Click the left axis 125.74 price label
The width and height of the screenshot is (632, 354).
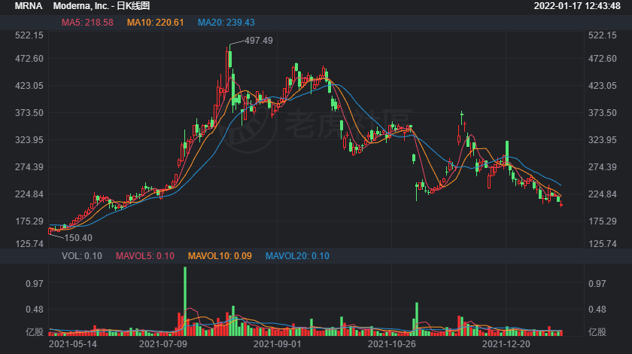click(29, 244)
